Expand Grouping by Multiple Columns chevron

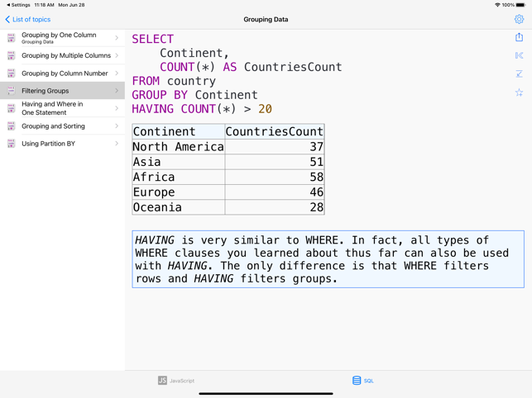[117, 55]
